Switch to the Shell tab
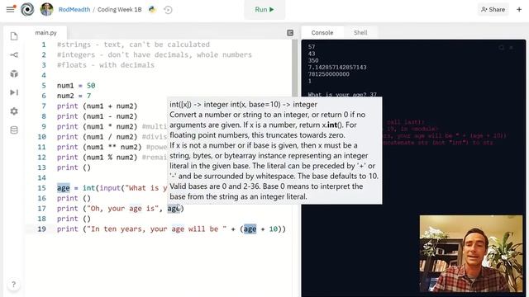Viewport: 529px width, 297px height. pos(360,33)
